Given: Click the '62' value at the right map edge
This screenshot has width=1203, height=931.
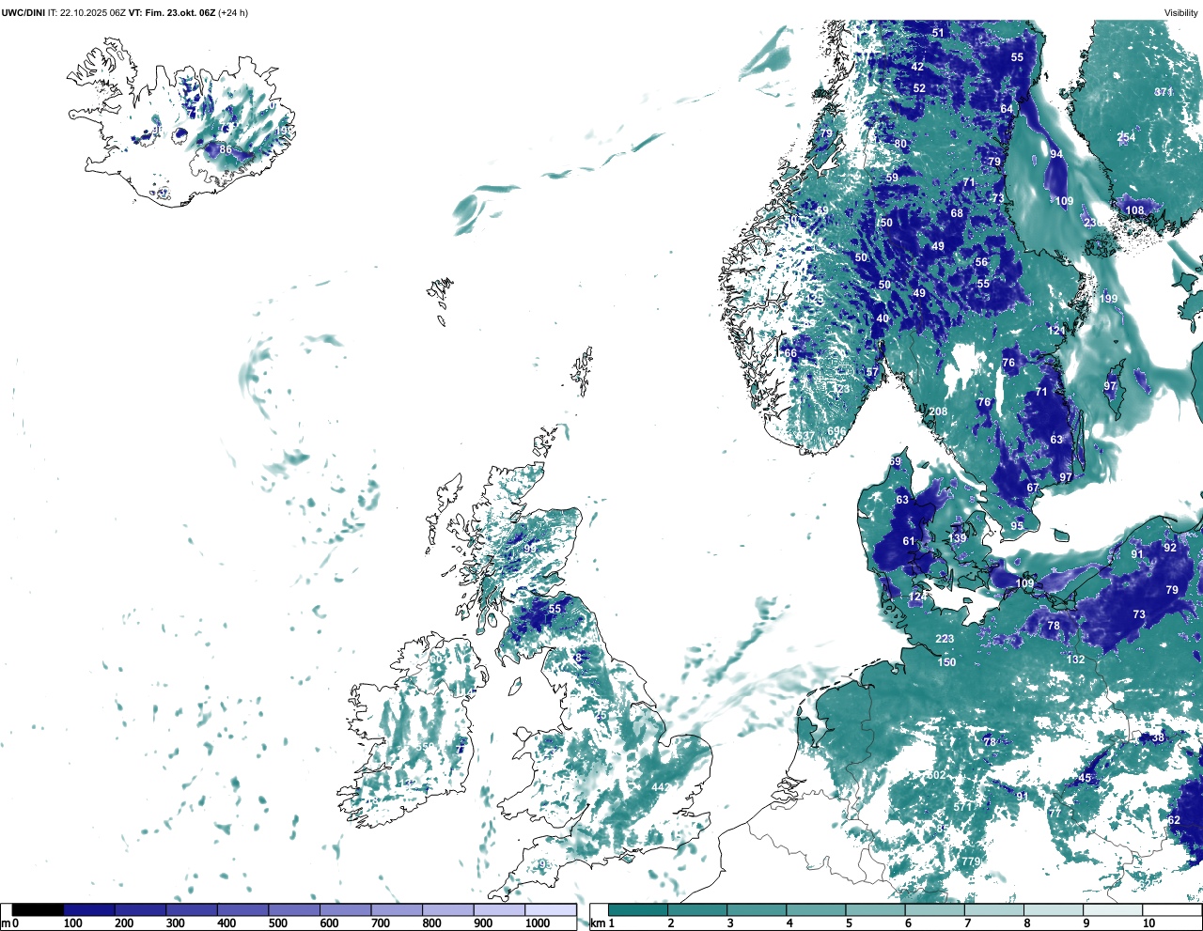Looking at the screenshot, I should click(x=1174, y=820).
